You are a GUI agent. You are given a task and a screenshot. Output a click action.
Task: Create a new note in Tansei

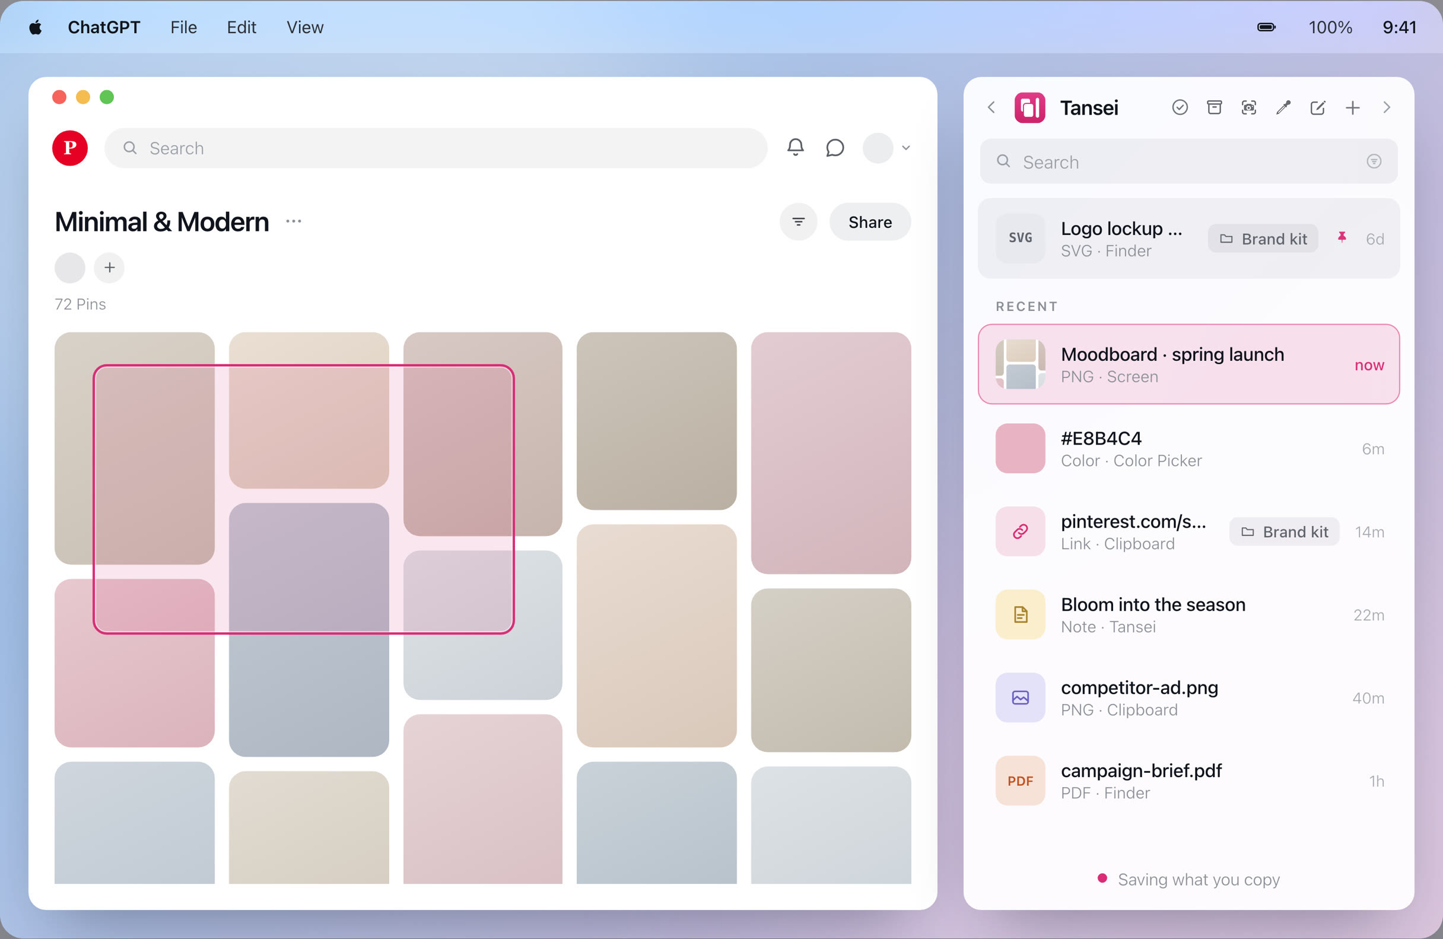pyautogui.click(x=1317, y=107)
